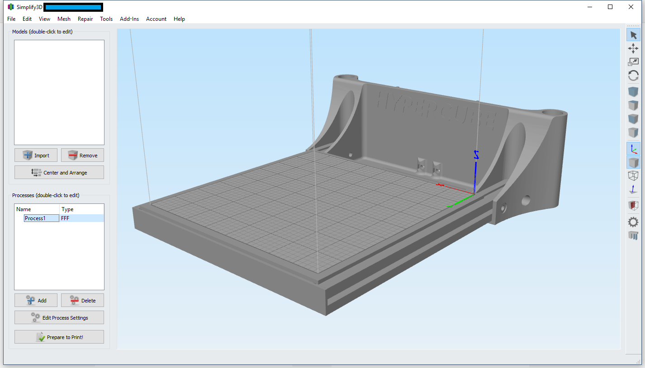645x368 pixels.
Task: Toggle solid model rendering
Action: [x=633, y=162]
